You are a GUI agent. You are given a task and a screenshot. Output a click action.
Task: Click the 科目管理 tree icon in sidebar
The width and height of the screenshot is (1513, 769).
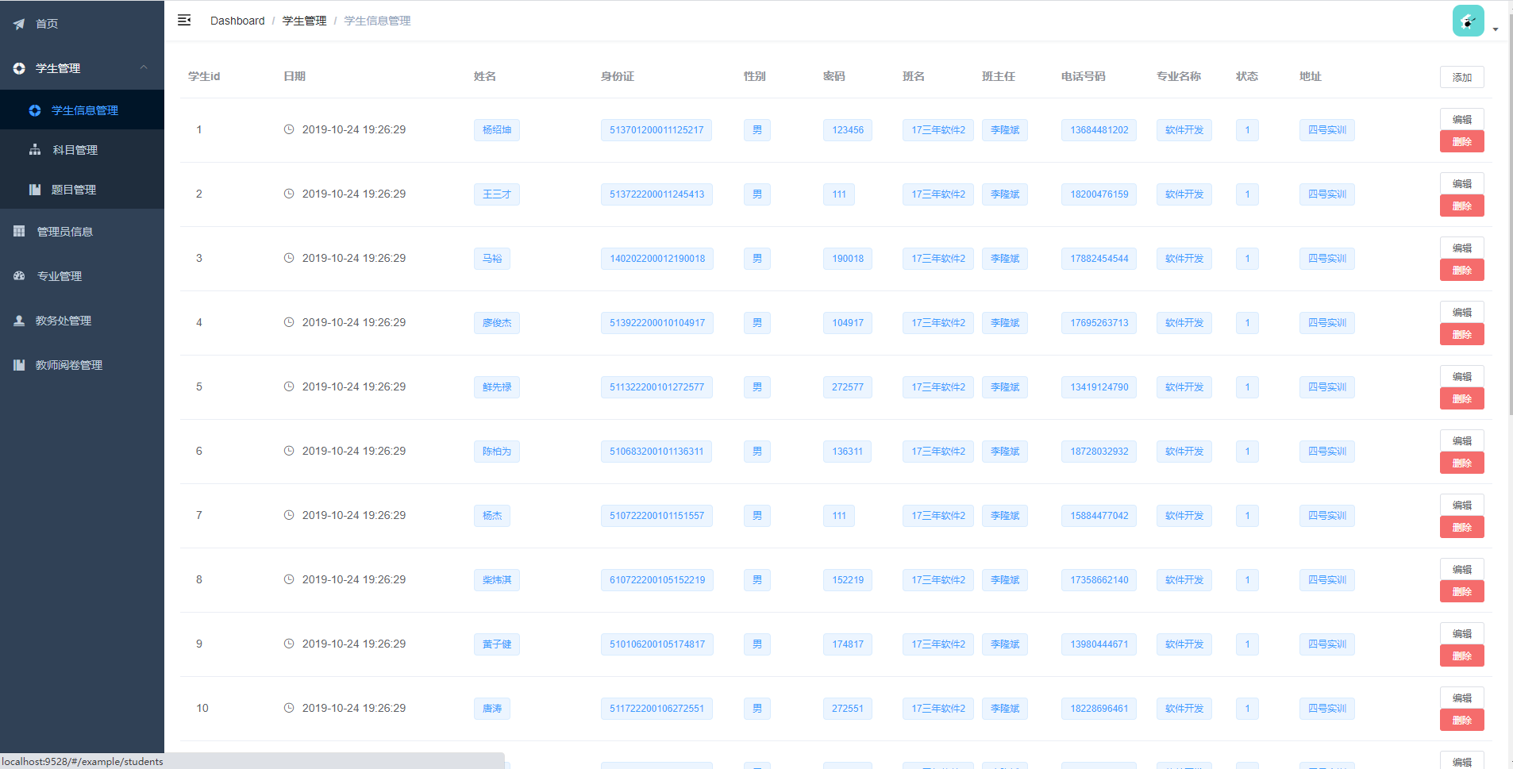pyautogui.click(x=35, y=150)
